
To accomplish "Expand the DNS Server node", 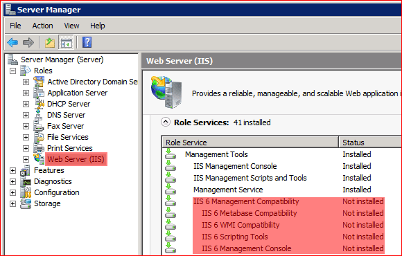I will (x=26, y=115).
